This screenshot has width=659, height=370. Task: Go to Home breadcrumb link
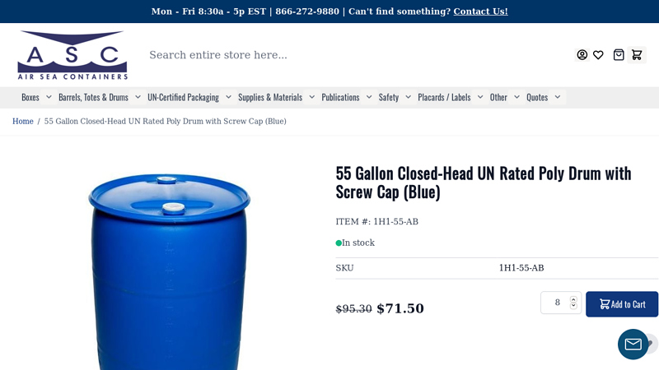pos(23,122)
